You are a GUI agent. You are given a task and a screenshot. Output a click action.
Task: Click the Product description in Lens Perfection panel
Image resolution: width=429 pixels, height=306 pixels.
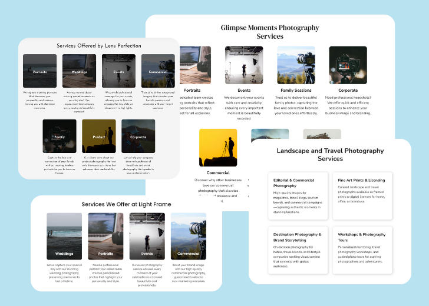pos(99,164)
